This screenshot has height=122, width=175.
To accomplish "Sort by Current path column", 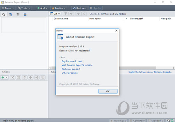I will point(142,19).
